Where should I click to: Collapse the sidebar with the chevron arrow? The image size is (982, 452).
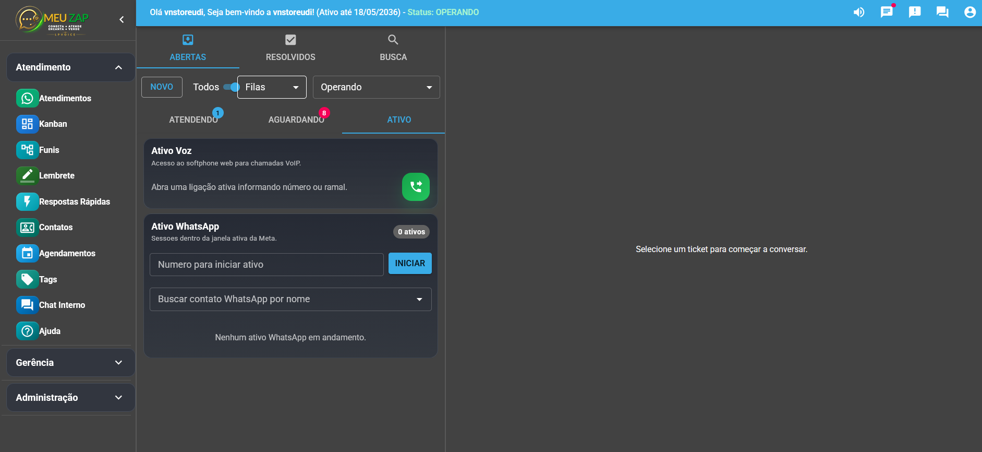(x=122, y=19)
